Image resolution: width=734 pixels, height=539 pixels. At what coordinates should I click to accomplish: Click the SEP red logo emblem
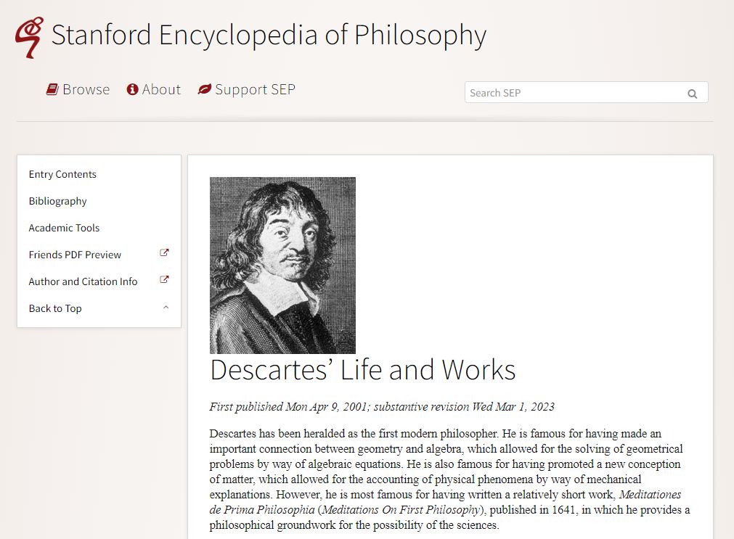point(29,38)
